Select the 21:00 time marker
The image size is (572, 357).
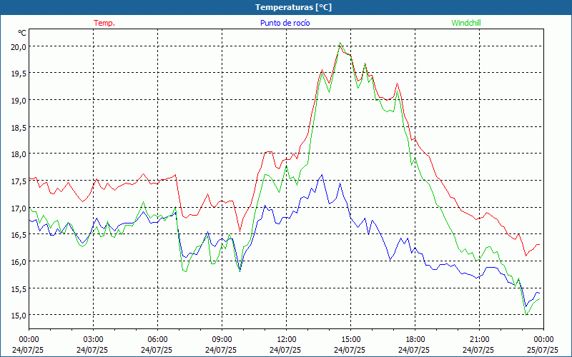pos(479,339)
